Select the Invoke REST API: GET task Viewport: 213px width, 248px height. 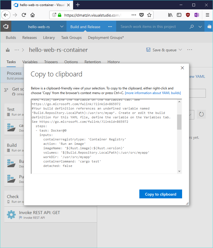click(x=51, y=215)
